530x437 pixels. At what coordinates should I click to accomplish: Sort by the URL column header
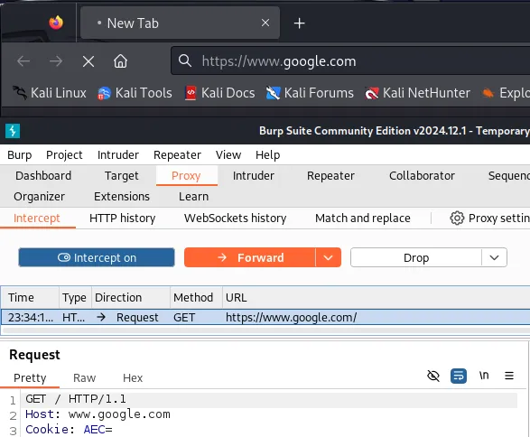coord(377,297)
